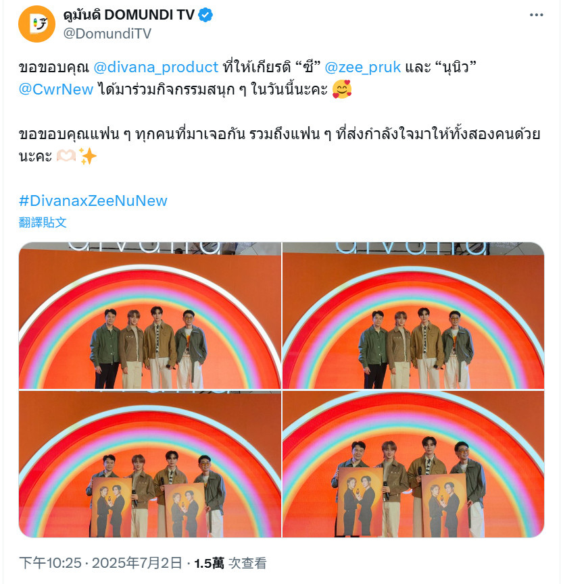Open the bottom-left photo with posters
The height and width of the screenshot is (584, 561).
[150, 464]
